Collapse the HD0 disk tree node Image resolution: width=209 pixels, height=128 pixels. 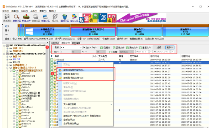pyautogui.click(x=4, y=46)
